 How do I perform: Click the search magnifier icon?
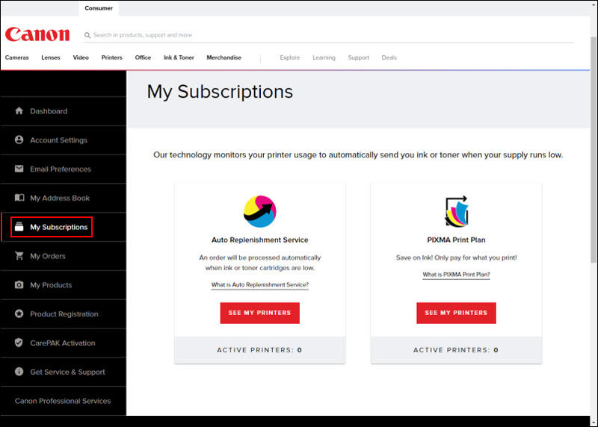tap(87, 35)
